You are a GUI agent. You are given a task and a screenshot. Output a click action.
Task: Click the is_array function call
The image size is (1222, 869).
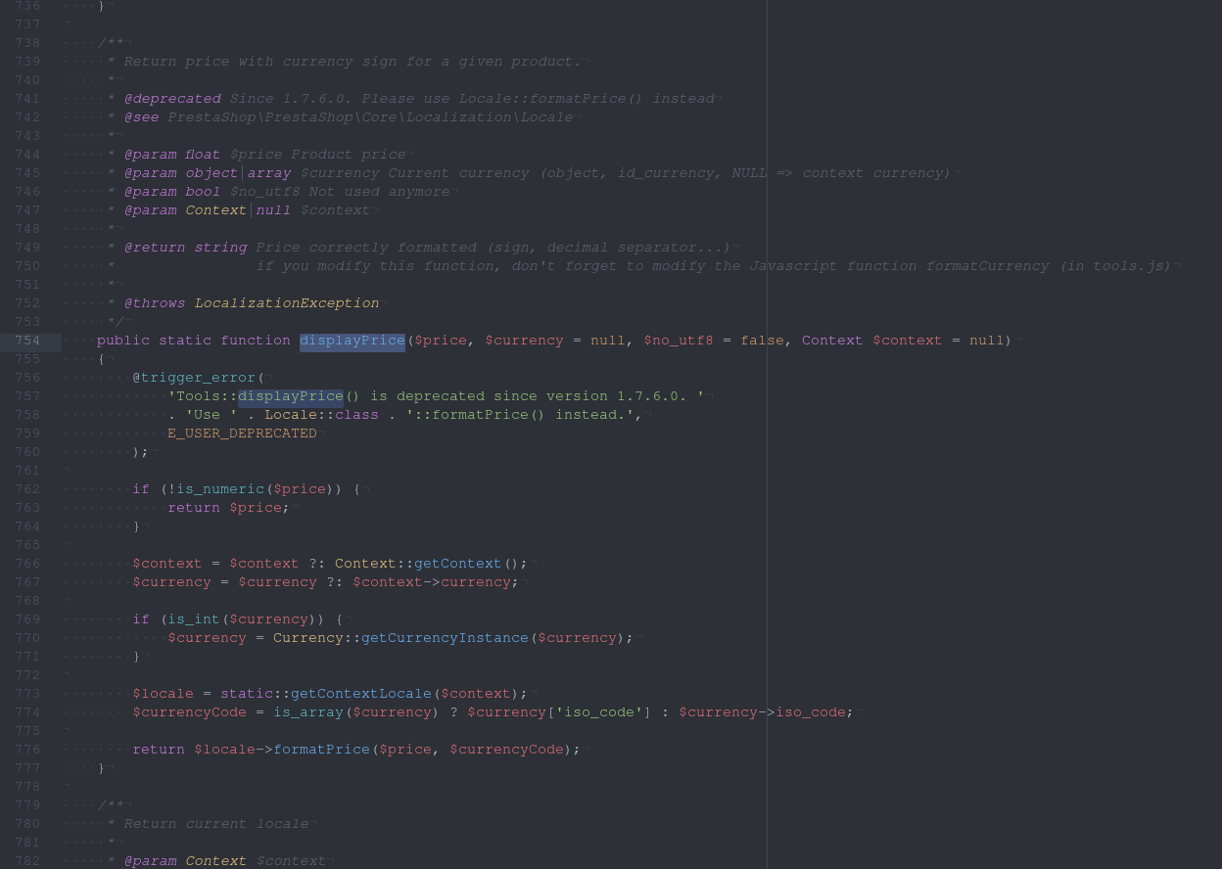pos(308,712)
